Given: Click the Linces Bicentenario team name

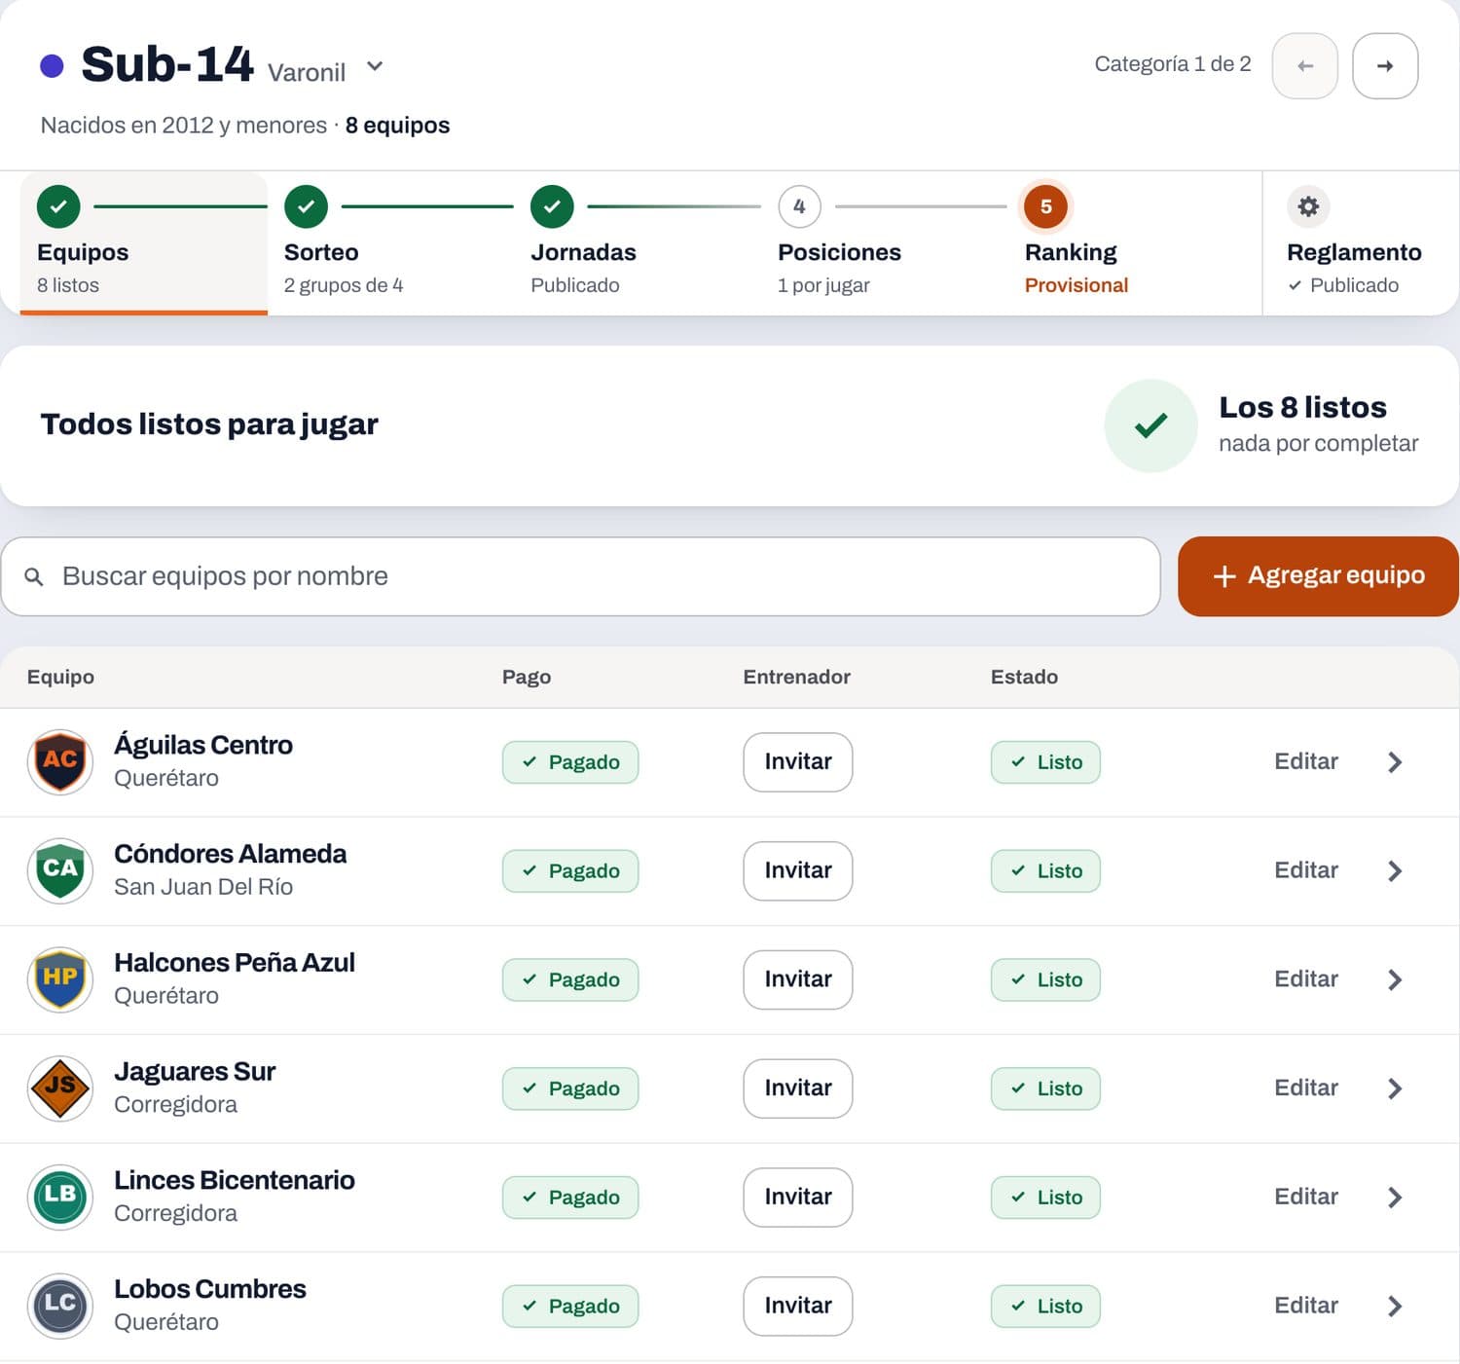Looking at the screenshot, I should [235, 1180].
